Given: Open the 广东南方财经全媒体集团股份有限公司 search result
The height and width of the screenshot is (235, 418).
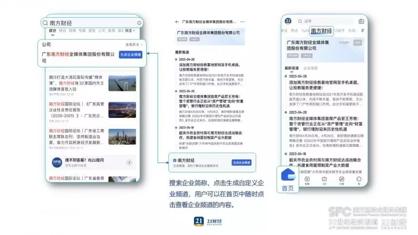Looking at the screenshot, I should tap(78, 57).
